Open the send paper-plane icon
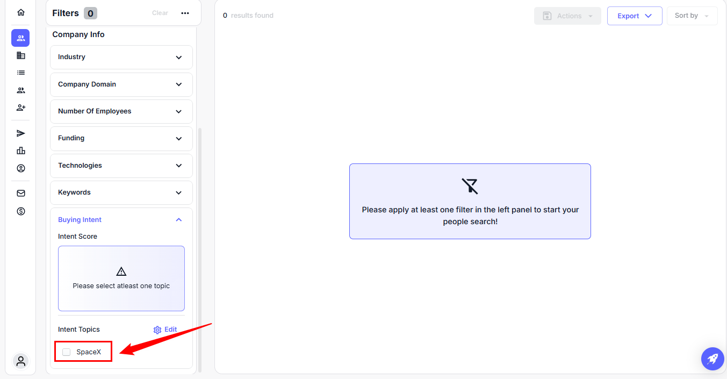This screenshot has width=727, height=379. [x=21, y=133]
